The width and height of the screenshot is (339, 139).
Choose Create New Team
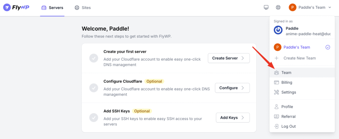(302, 58)
